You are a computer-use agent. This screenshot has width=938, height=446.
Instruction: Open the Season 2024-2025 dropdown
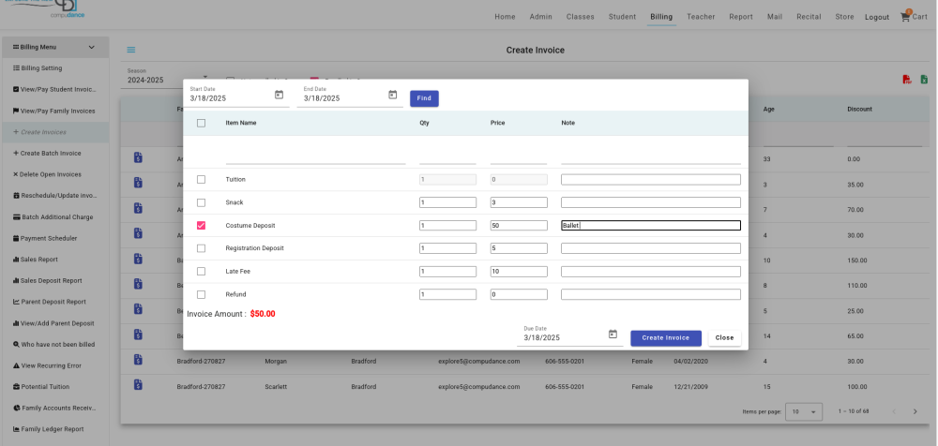pyautogui.click(x=168, y=78)
